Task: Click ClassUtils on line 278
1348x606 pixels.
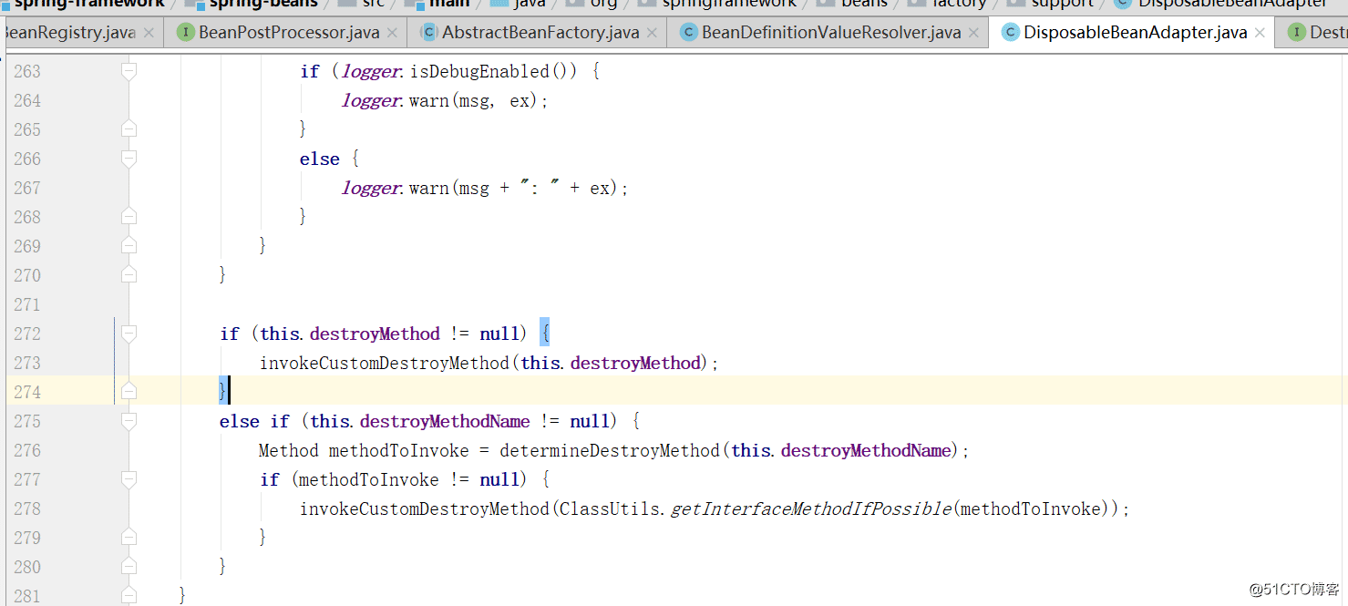Action: pos(609,508)
